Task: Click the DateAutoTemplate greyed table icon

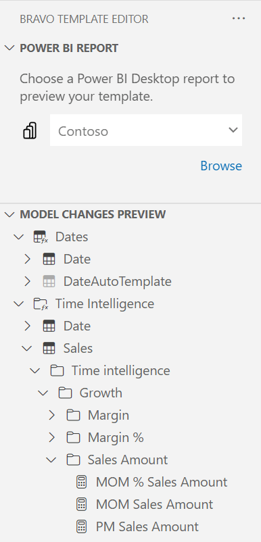Action: pyautogui.click(x=49, y=282)
